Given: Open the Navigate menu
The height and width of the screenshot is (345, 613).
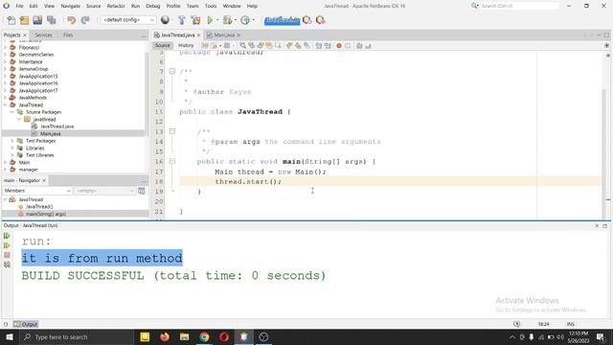Looking at the screenshot, I should tap(70, 6).
